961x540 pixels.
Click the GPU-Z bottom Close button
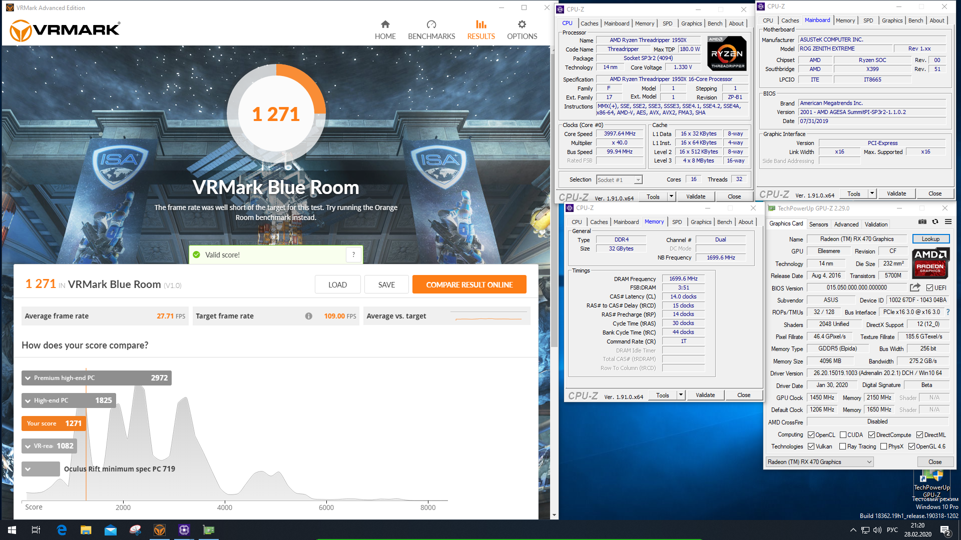coord(935,462)
